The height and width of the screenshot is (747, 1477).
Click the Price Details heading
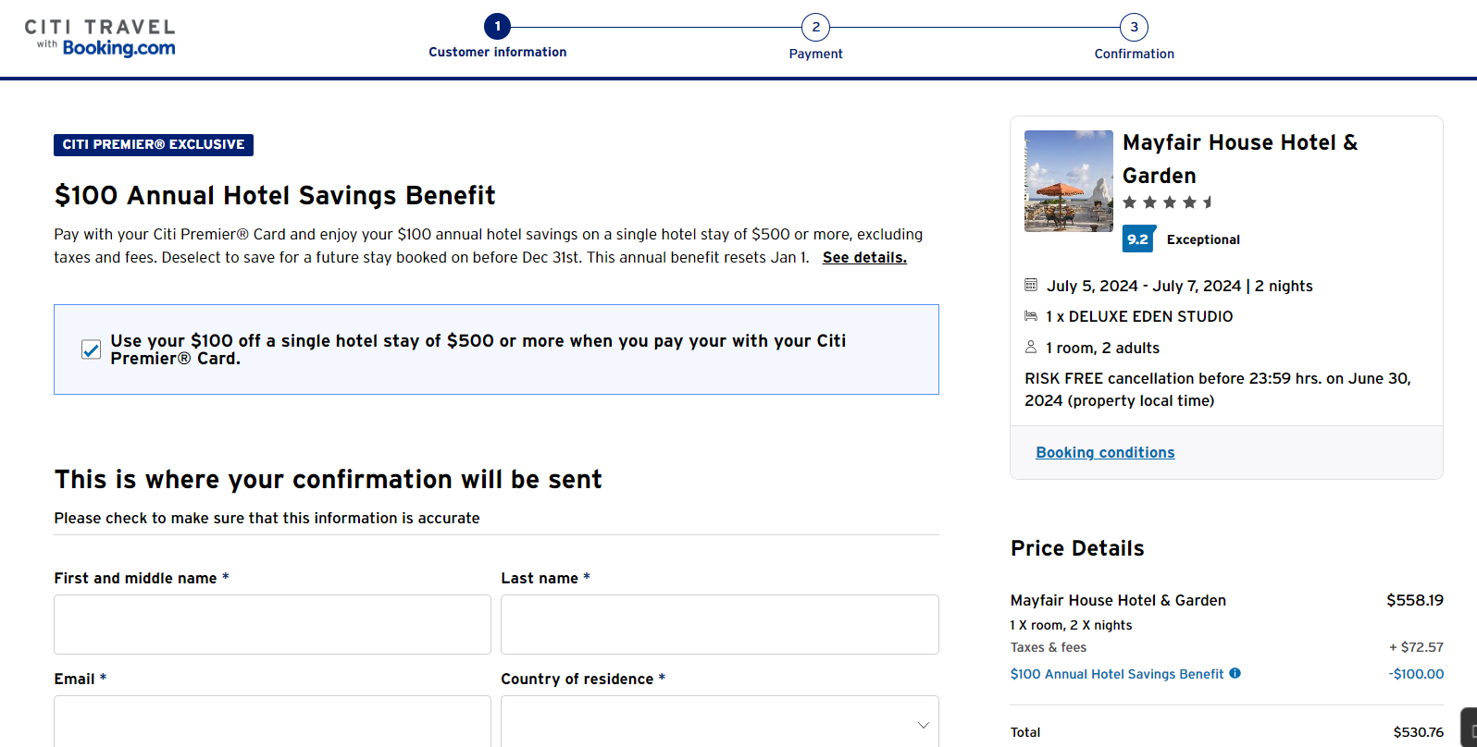coord(1077,548)
